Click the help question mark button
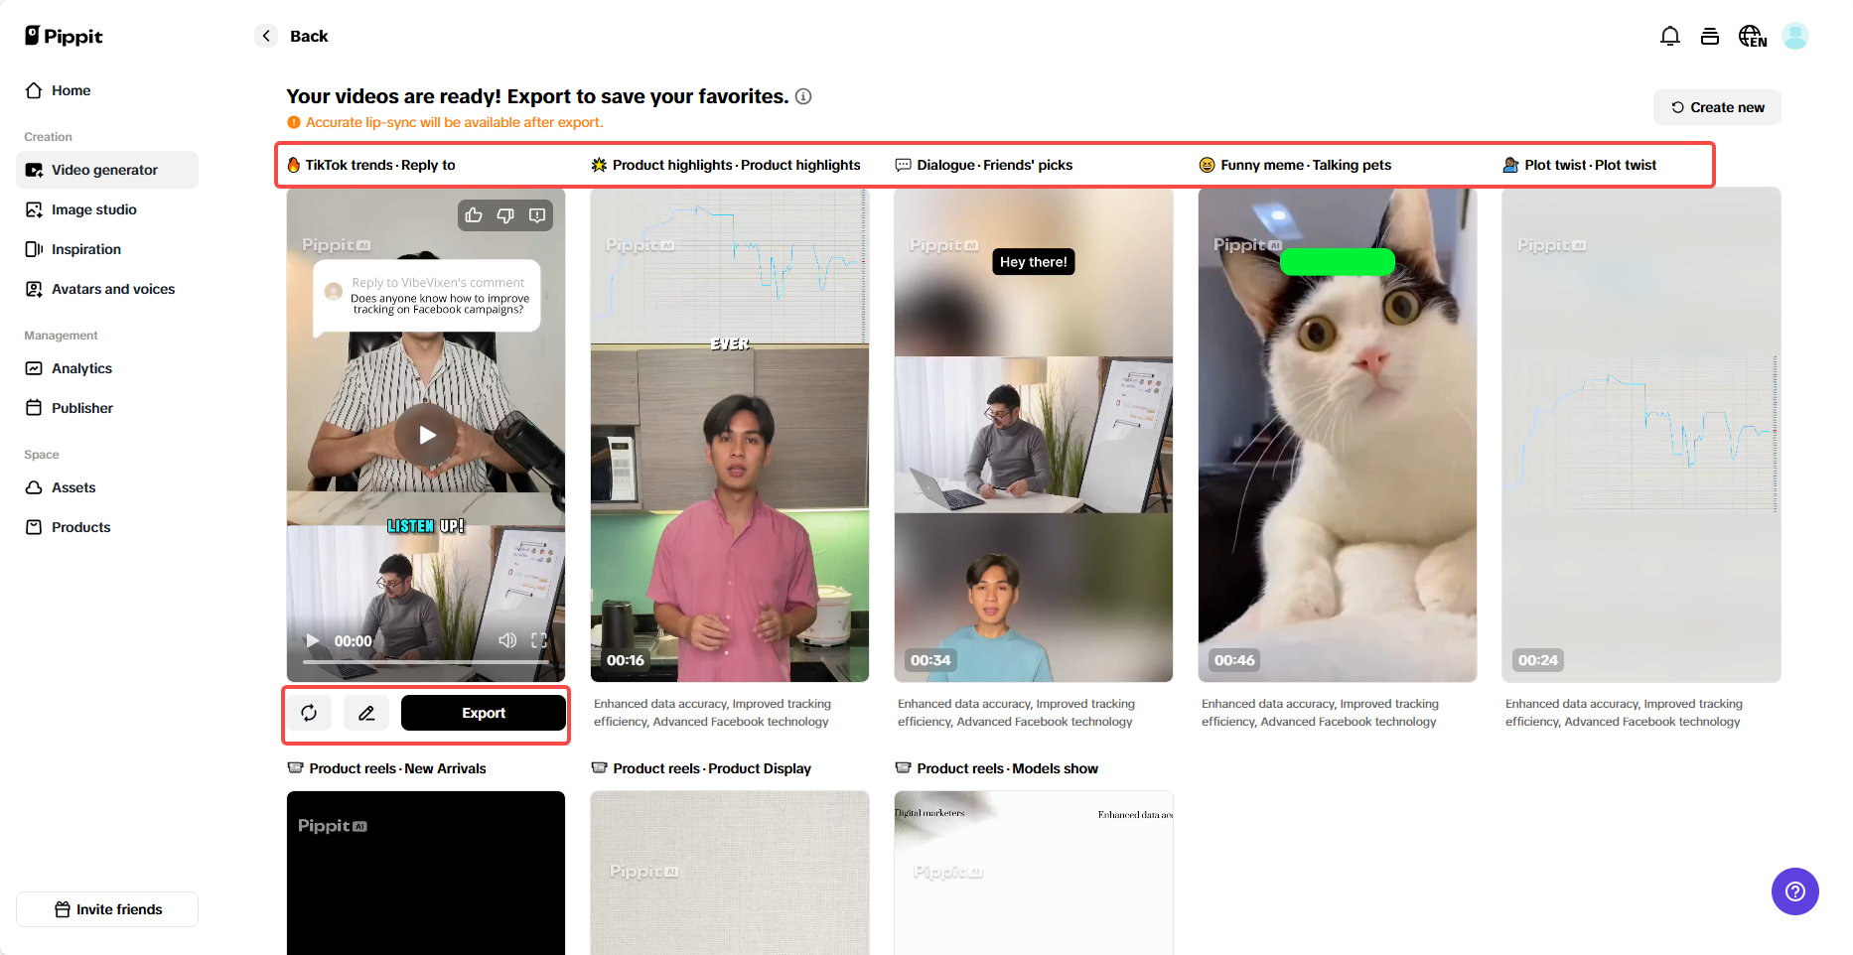 [1794, 891]
